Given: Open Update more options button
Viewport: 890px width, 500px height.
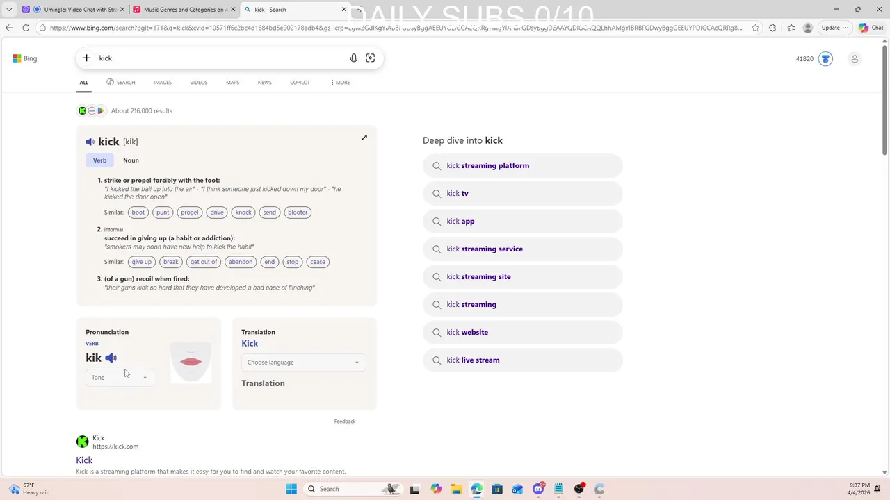Looking at the screenshot, I should [835, 28].
